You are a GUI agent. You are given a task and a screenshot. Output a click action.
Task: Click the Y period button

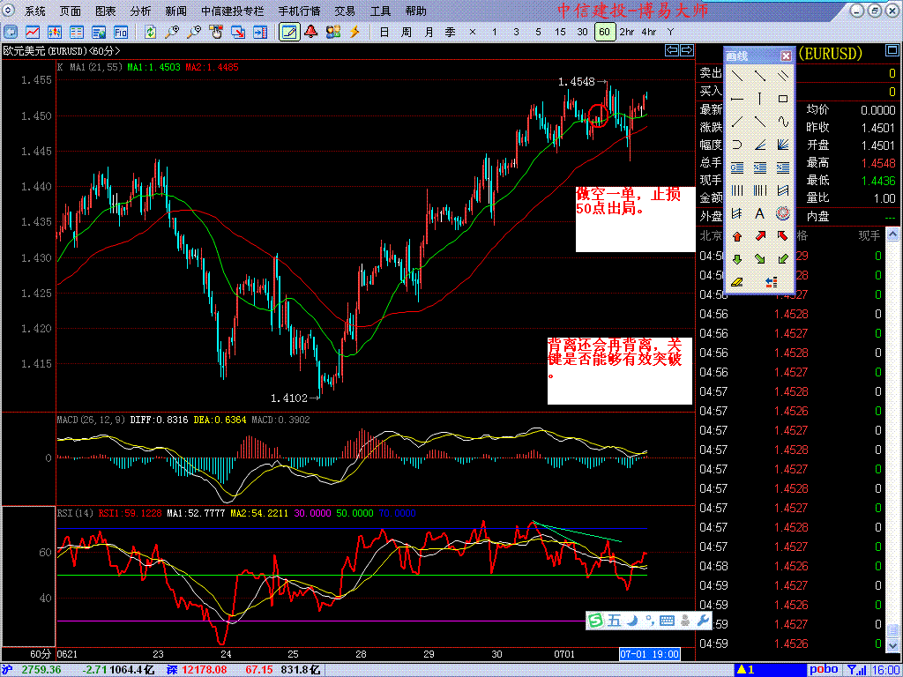pos(670,33)
